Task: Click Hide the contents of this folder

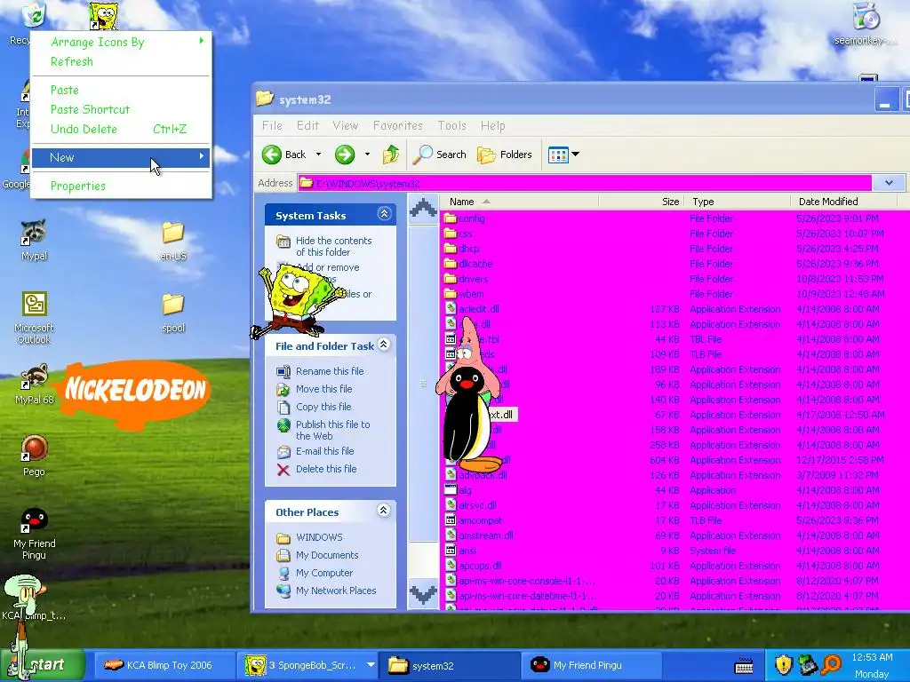Action: tap(334, 247)
